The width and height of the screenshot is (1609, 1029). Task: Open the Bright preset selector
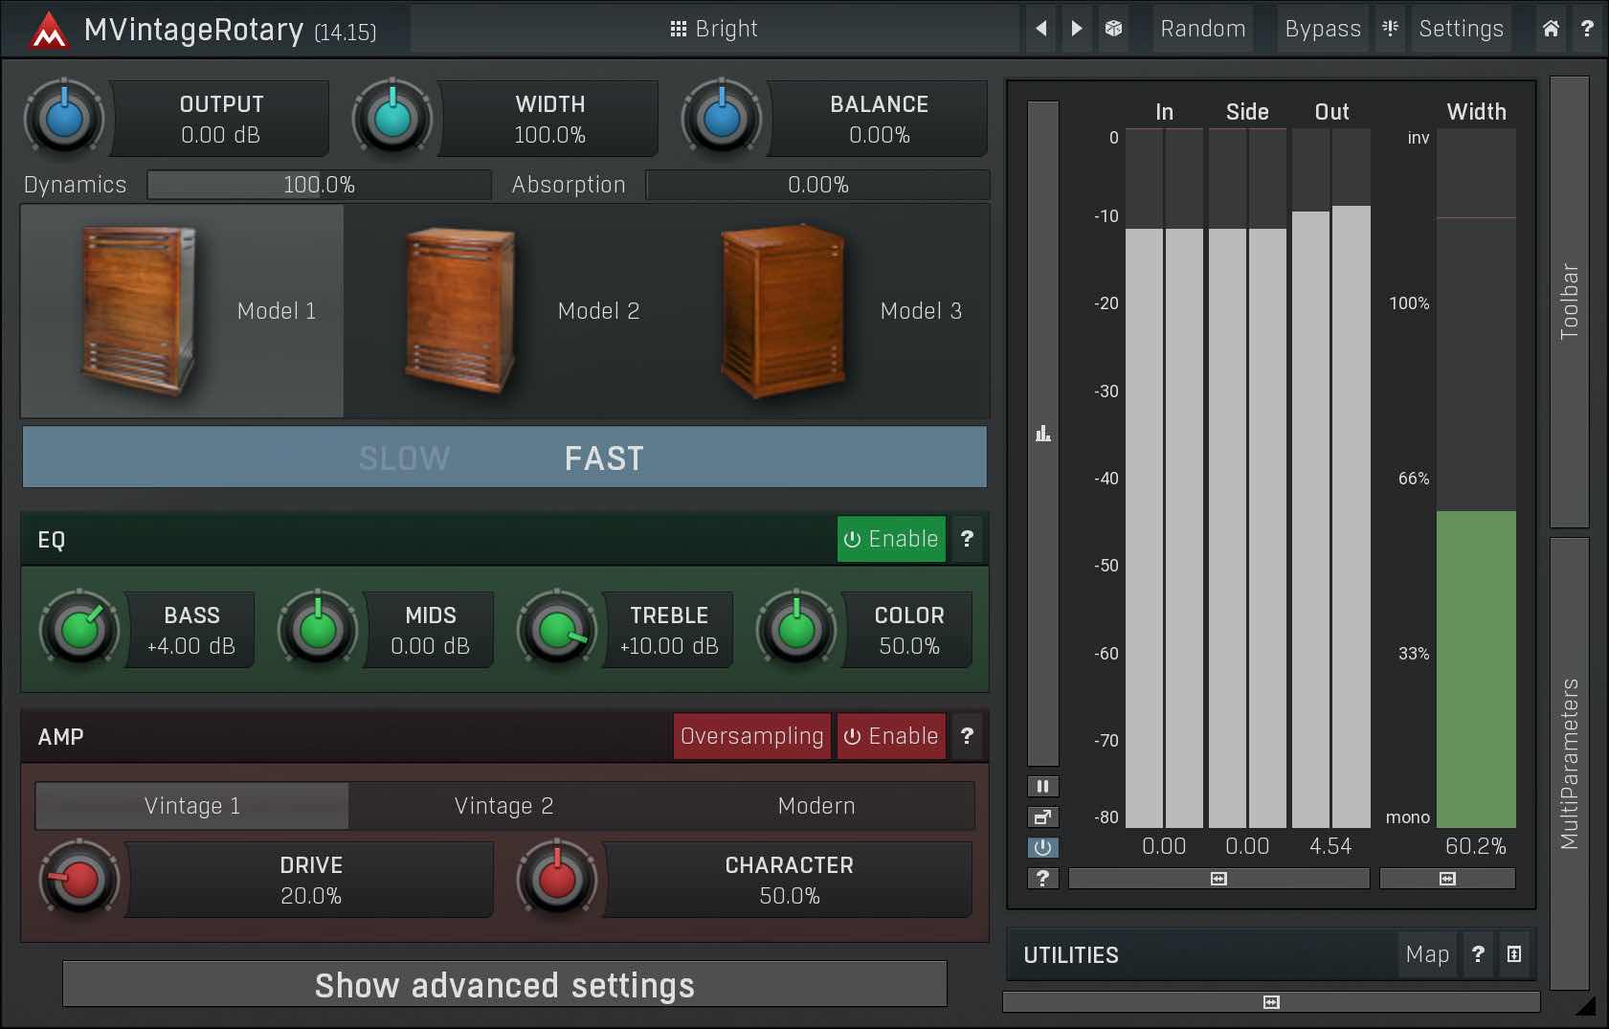click(714, 29)
